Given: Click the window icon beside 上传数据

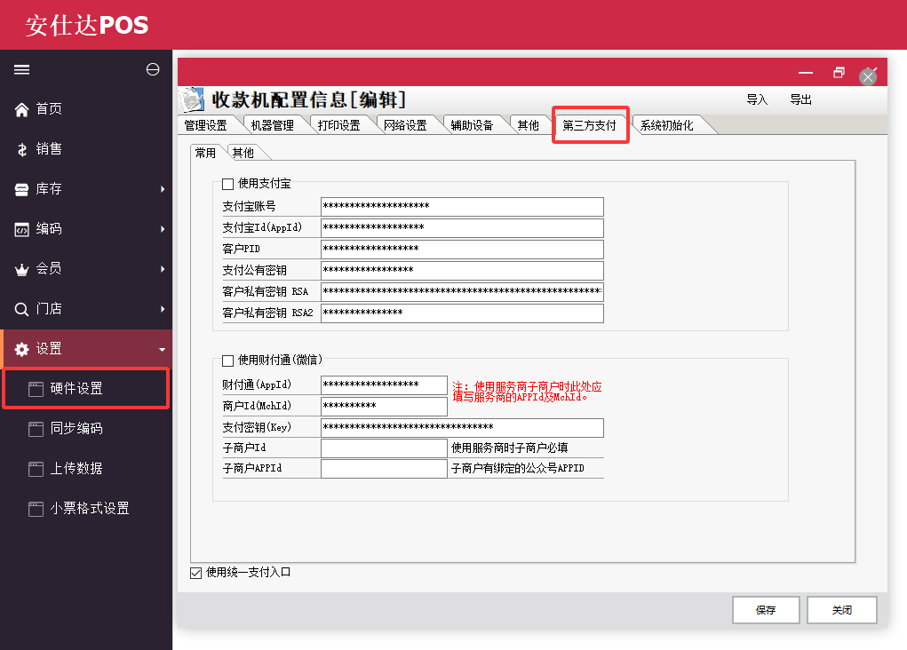Looking at the screenshot, I should tap(36, 469).
